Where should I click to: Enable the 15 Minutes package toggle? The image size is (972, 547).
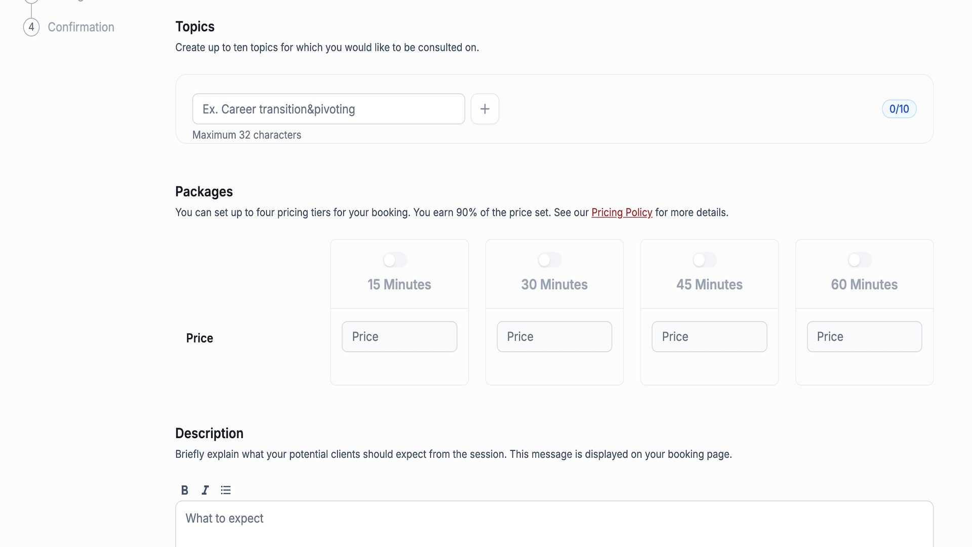(395, 260)
